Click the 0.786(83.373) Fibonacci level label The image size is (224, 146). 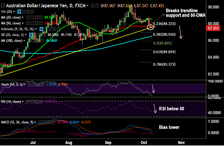tap(164, 64)
